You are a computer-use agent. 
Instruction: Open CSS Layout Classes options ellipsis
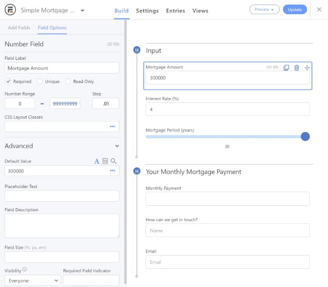113,126
